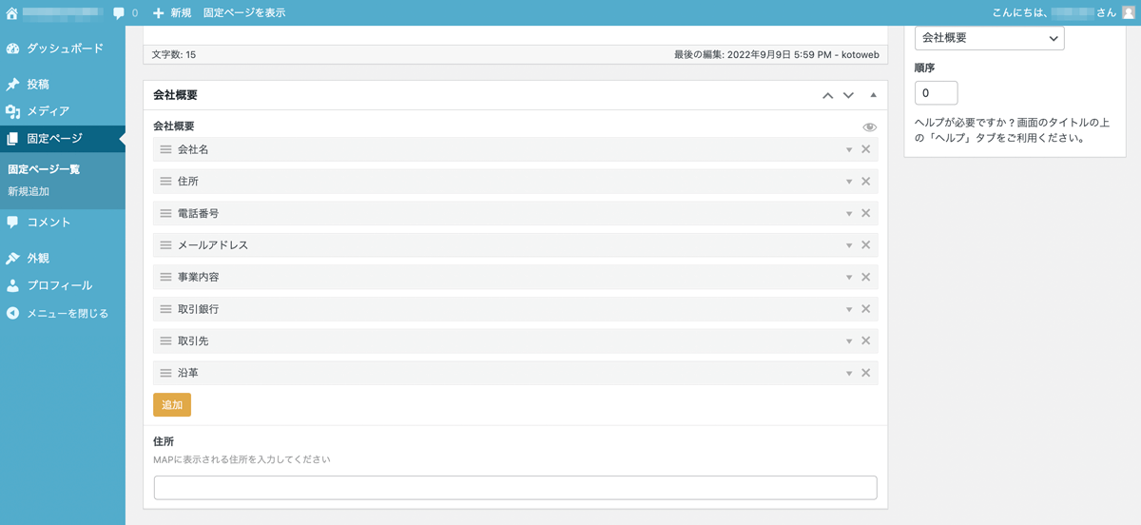Collapse 会社概要 panel with triangle toggle
The height and width of the screenshot is (525, 1141).
[x=874, y=96]
